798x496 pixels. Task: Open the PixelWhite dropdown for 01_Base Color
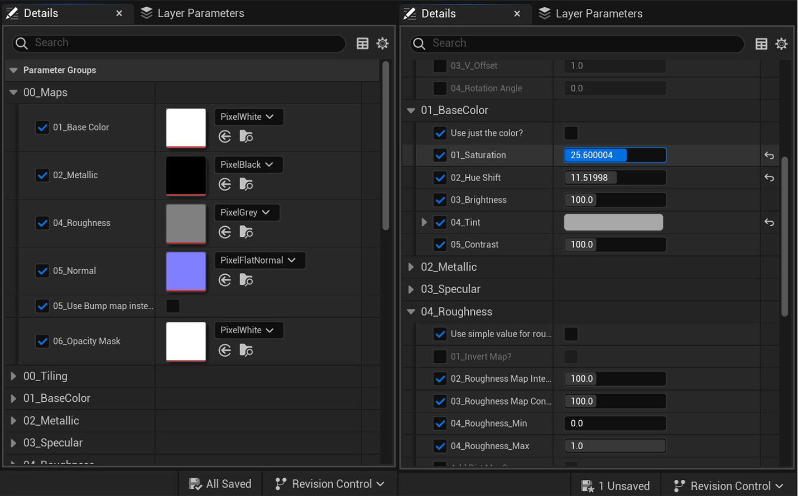coord(249,117)
